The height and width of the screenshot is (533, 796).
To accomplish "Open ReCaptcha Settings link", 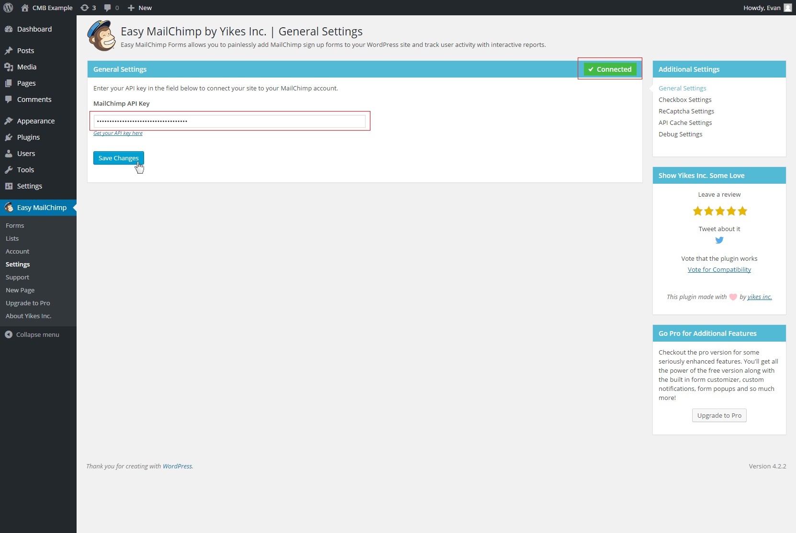I will [x=686, y=111].
